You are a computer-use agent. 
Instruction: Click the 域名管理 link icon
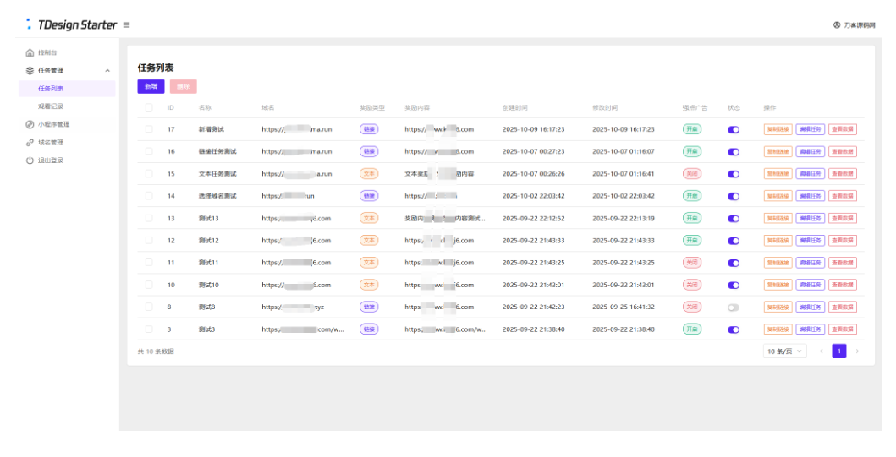tap(30, 143)
